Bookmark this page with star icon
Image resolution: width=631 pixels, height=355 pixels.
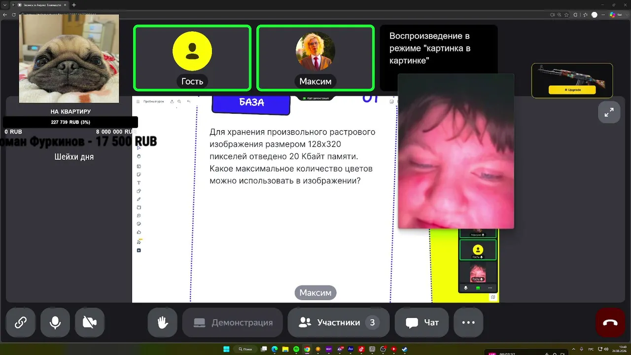567,15
